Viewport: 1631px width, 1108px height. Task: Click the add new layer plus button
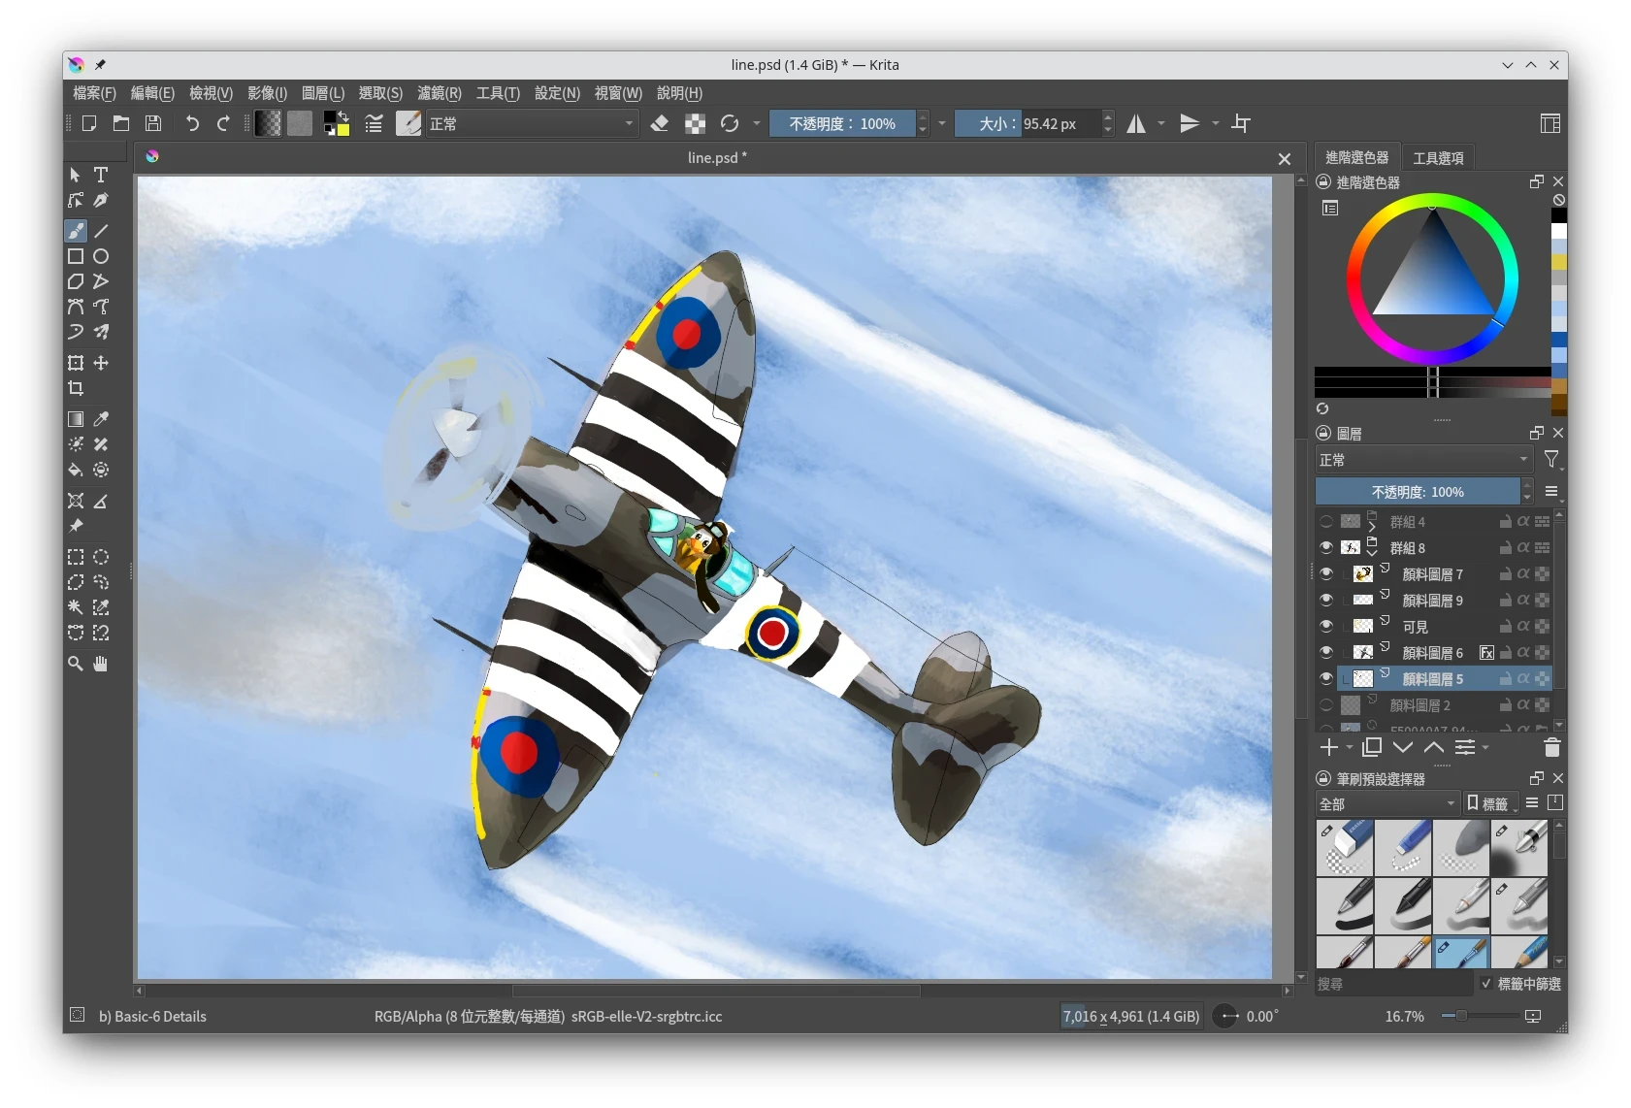coord(1329,747)
